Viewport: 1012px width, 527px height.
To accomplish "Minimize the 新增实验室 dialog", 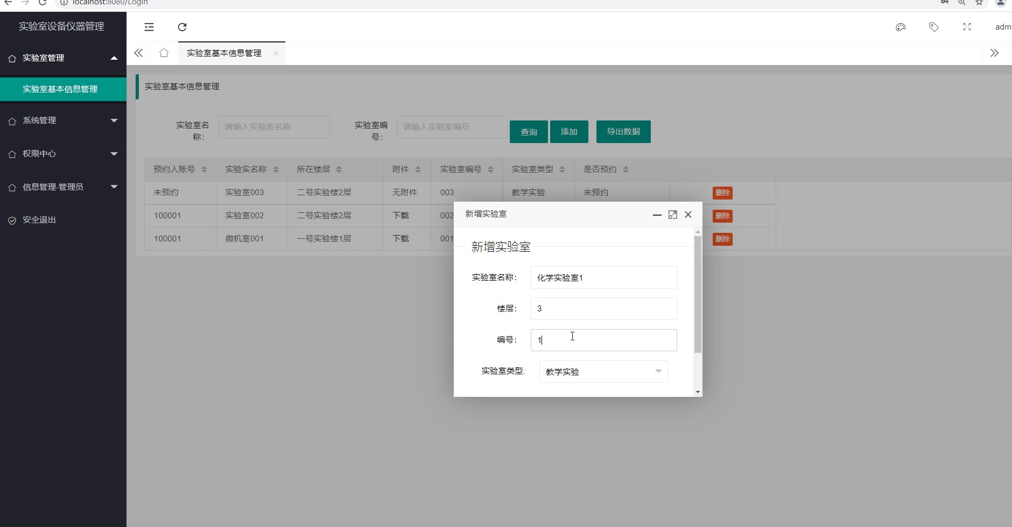I will (x=657, y=215).
